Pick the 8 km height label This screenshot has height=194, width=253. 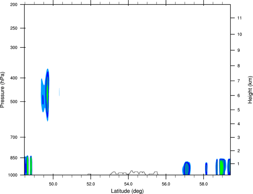click(x=239, y=66)
